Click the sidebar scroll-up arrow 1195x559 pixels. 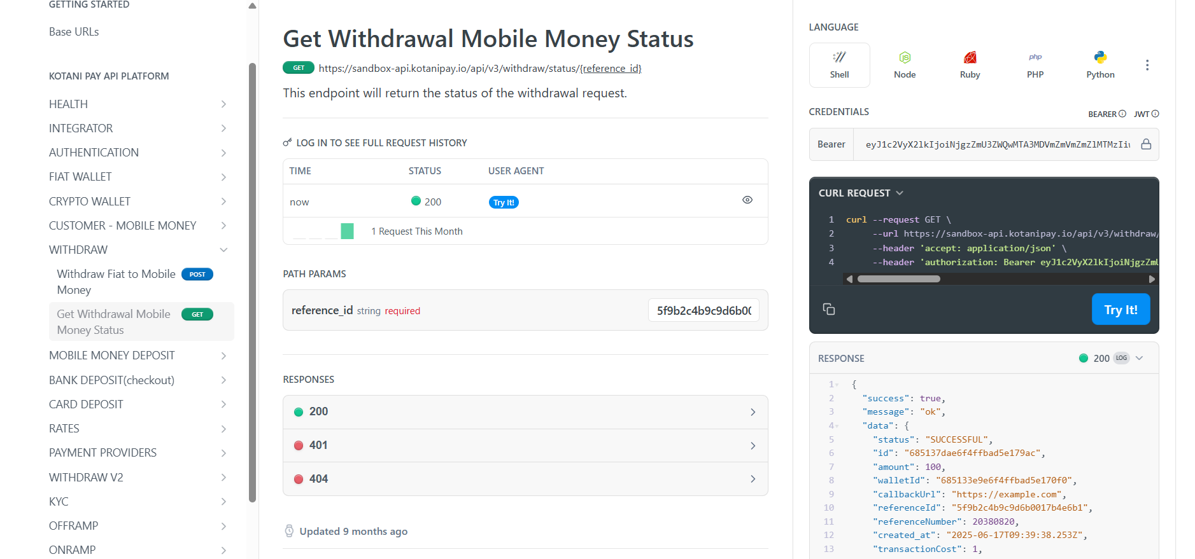tap(252, 6)
